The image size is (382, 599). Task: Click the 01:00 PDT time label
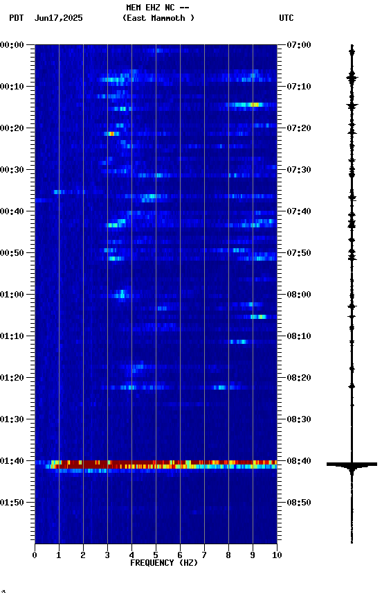(x=12, y=295)
